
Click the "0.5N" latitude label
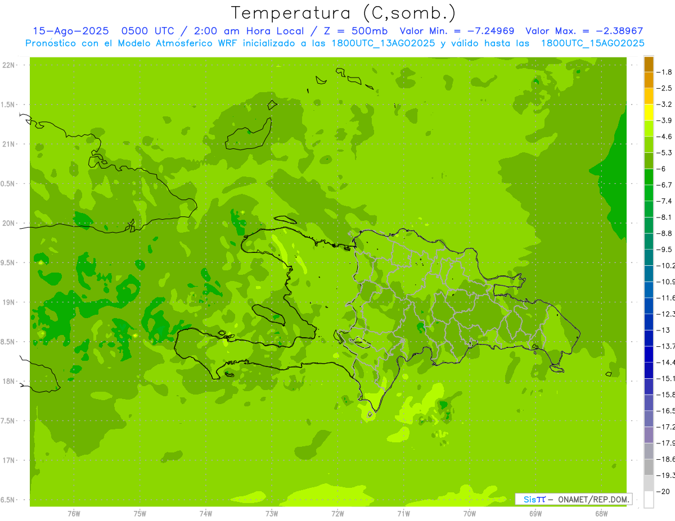[x=8, y=184]
